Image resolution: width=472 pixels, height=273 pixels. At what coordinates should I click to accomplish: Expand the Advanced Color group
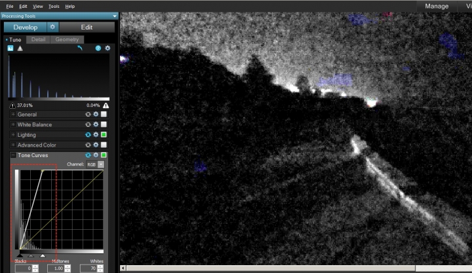13,145
